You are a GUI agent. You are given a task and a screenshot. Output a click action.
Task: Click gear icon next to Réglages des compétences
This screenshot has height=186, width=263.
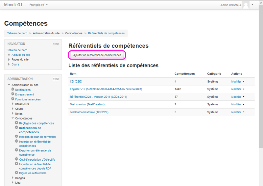tap(16, 123)
